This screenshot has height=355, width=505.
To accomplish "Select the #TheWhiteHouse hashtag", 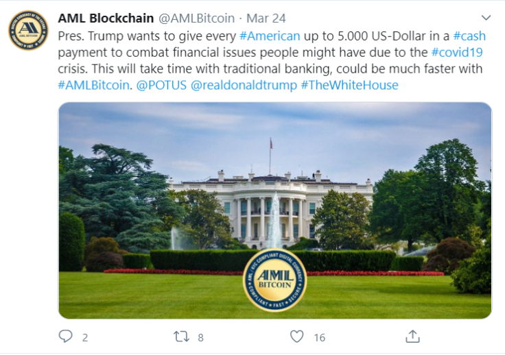I will tap(349, 85).
